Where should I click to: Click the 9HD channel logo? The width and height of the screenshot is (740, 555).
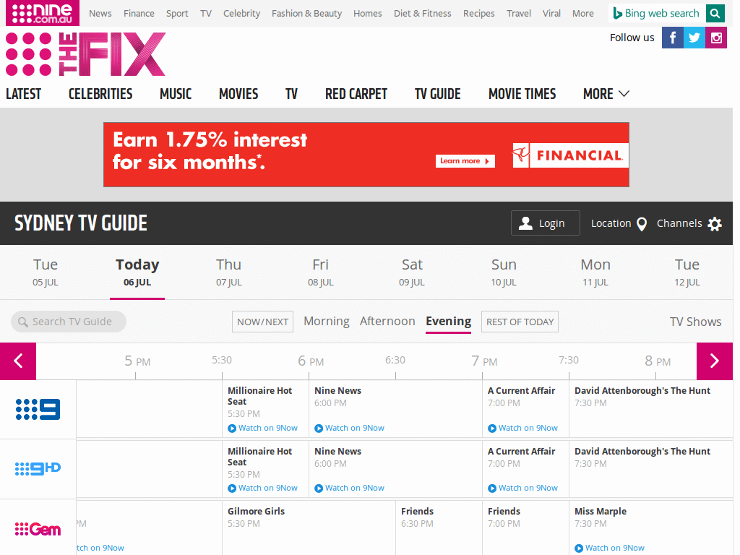click(38, 468)
